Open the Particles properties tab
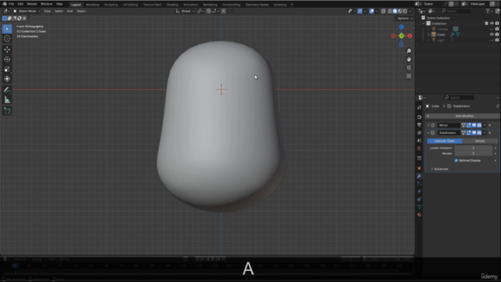The image size is (501, 282). click(x=420, y=184)
